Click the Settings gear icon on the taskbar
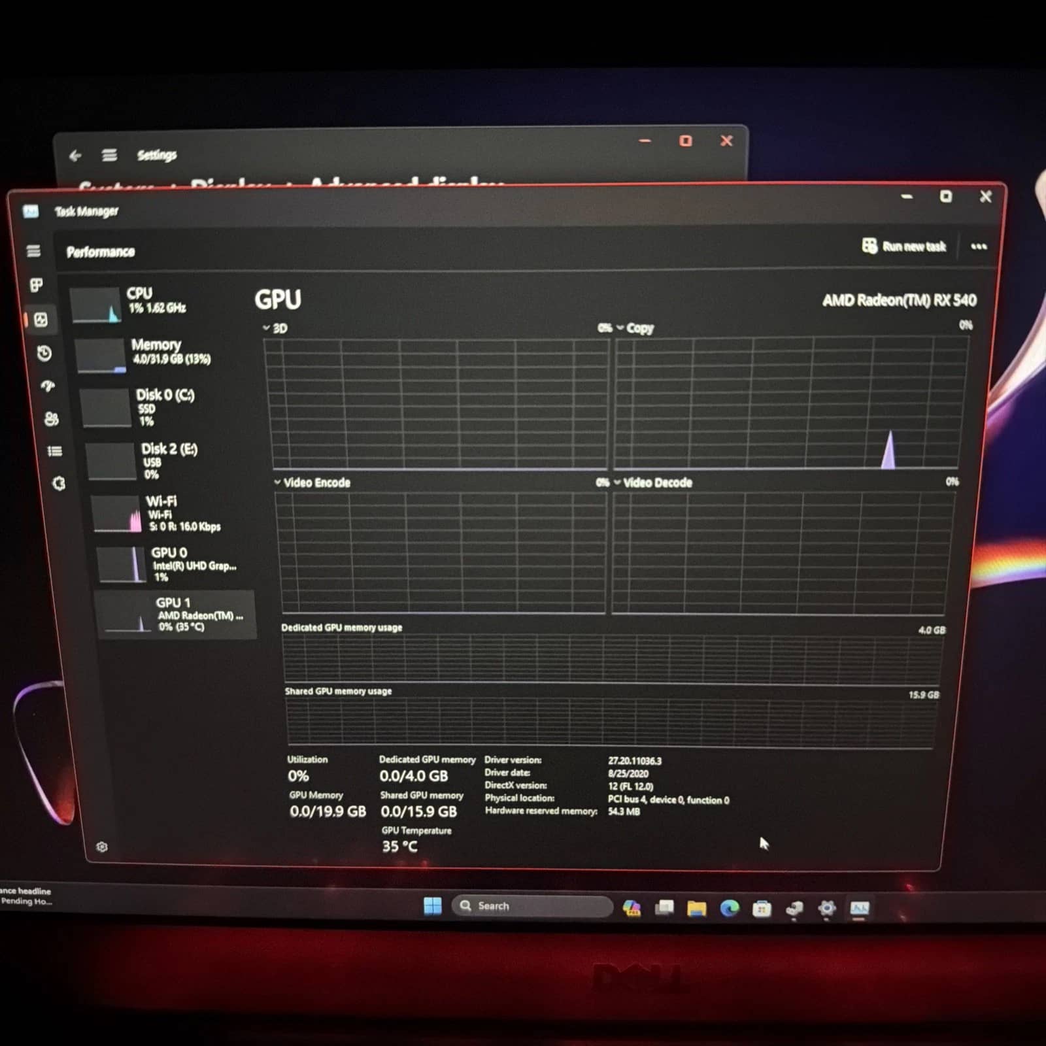This screenshot has height=1046, width=1046. tap(827, 908)
